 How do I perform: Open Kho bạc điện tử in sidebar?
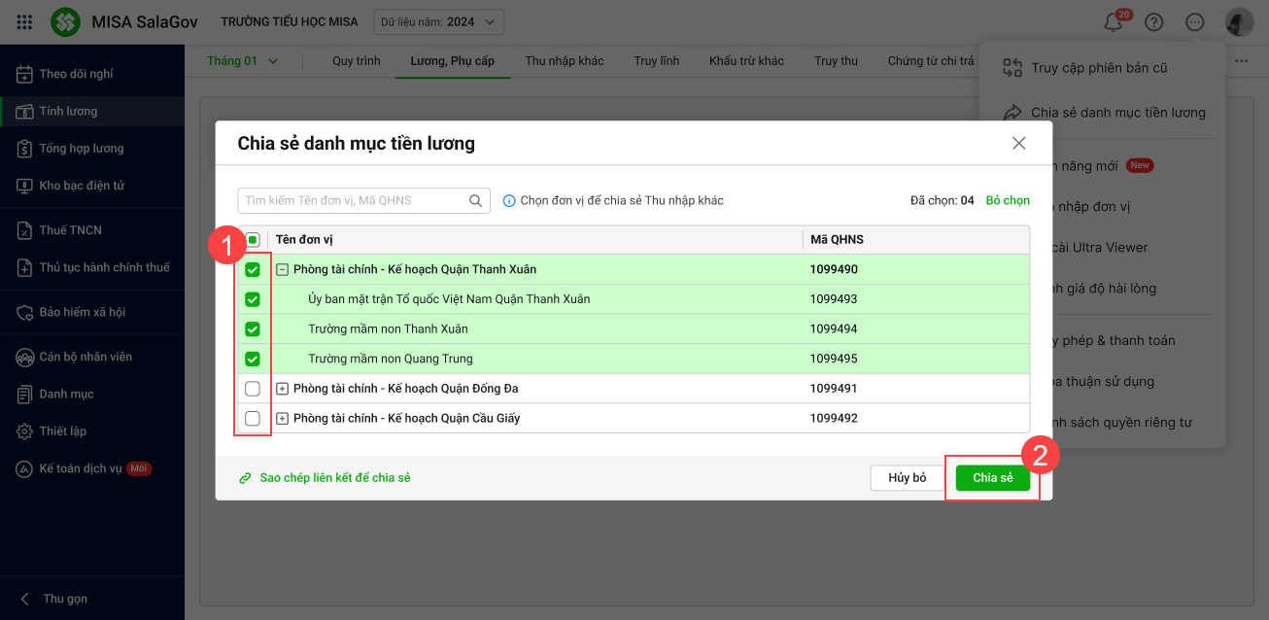pos(82,186)
